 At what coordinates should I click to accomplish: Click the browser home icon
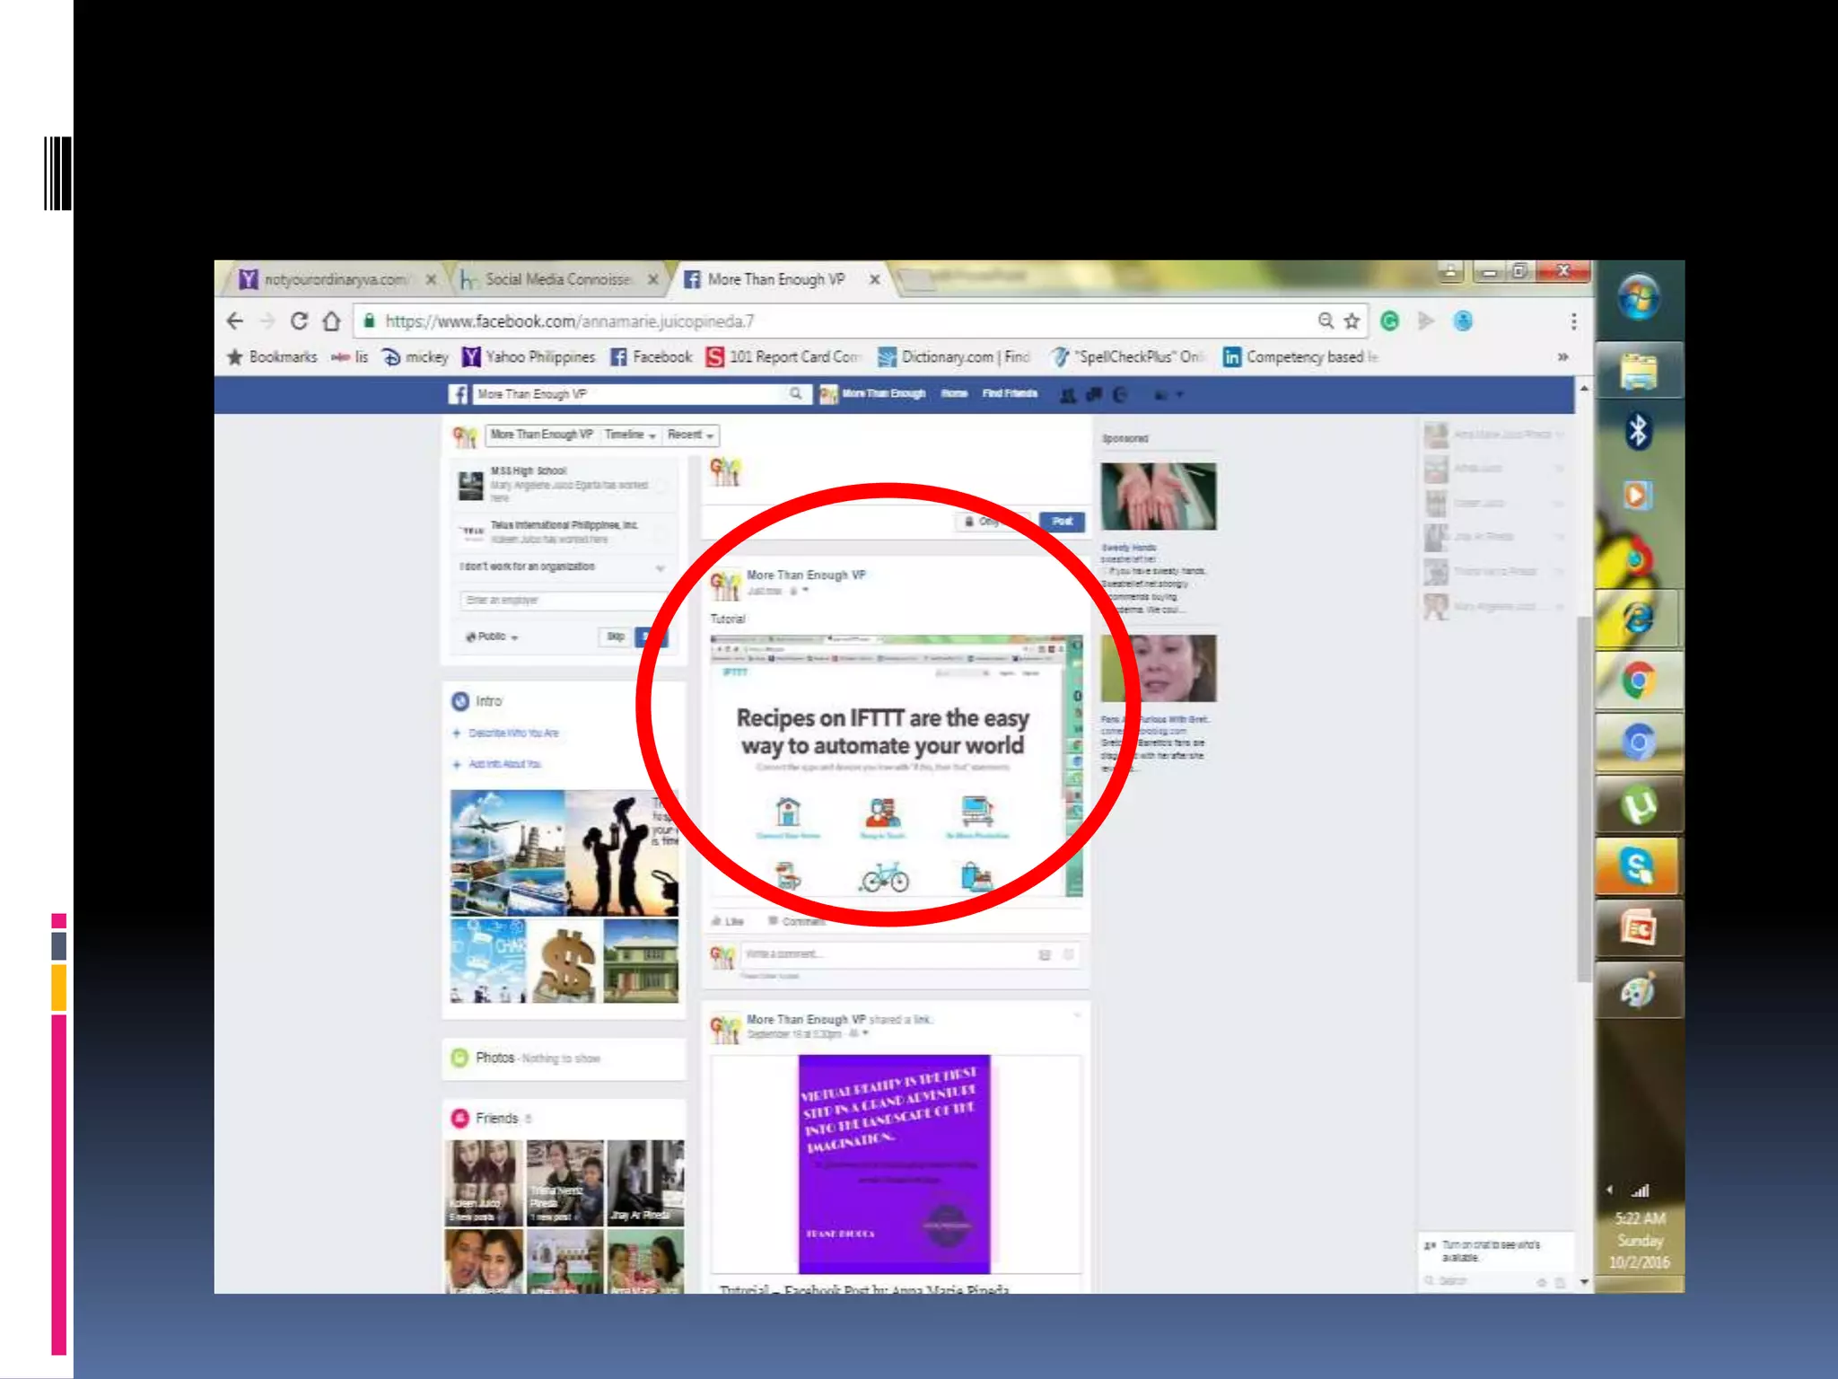point(331,321)
